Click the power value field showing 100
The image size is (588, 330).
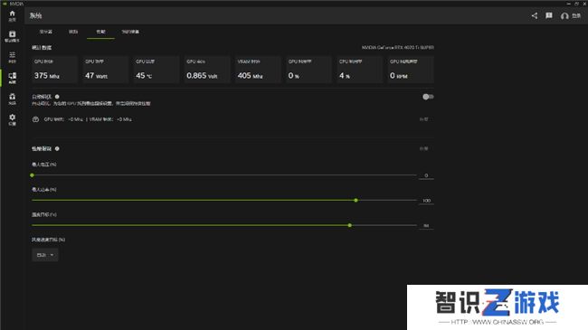426,201
